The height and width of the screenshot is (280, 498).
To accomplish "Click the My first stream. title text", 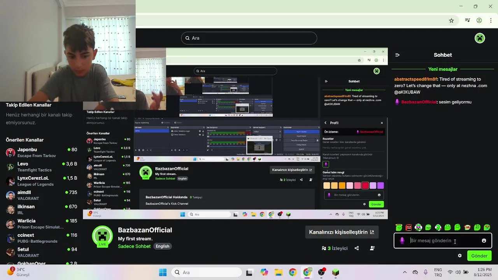I will click(x=135, y=239).
